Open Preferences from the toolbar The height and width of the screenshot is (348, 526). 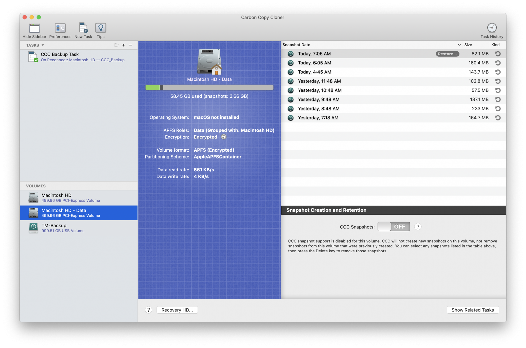[60, 28]
